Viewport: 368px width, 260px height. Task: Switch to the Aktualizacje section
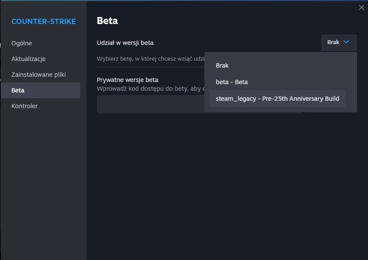[28, 59]
